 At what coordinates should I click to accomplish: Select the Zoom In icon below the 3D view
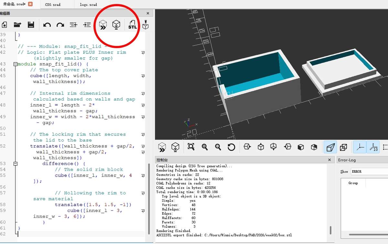point(205,147)
